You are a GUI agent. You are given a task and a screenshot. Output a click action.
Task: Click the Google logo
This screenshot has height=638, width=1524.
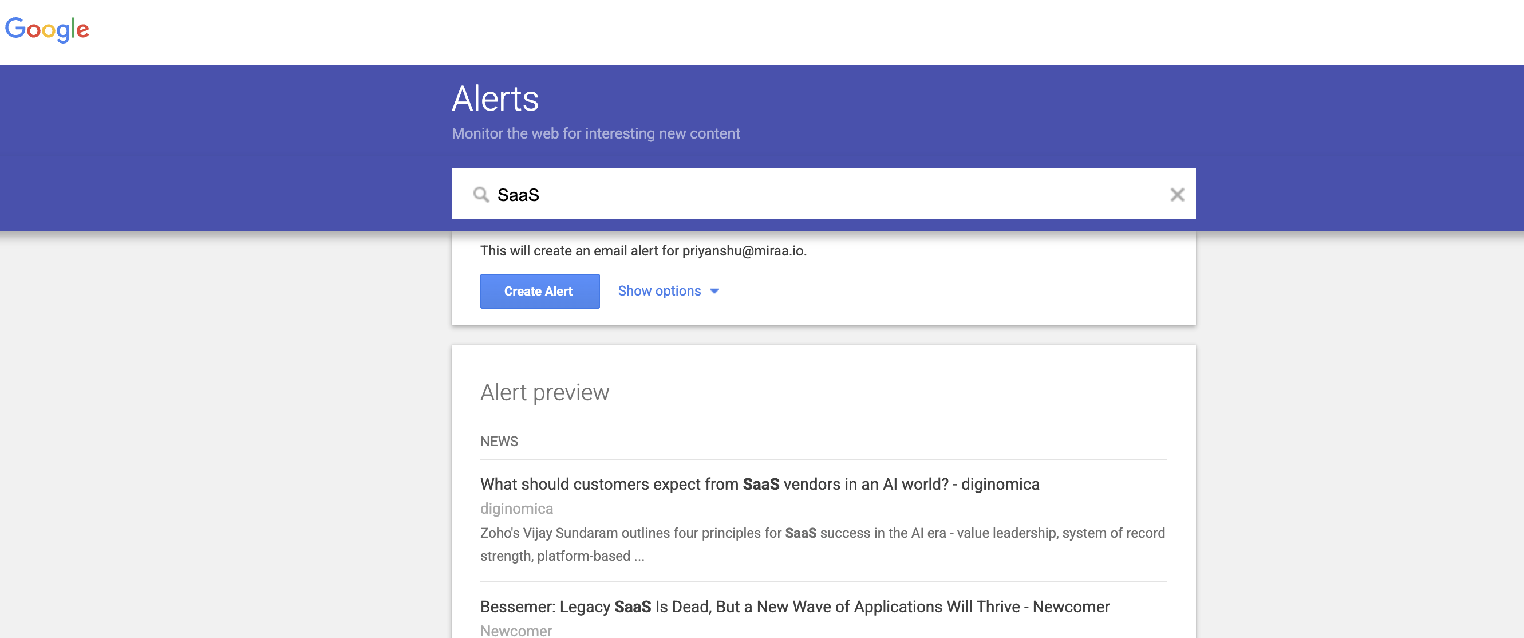(47, 29)
